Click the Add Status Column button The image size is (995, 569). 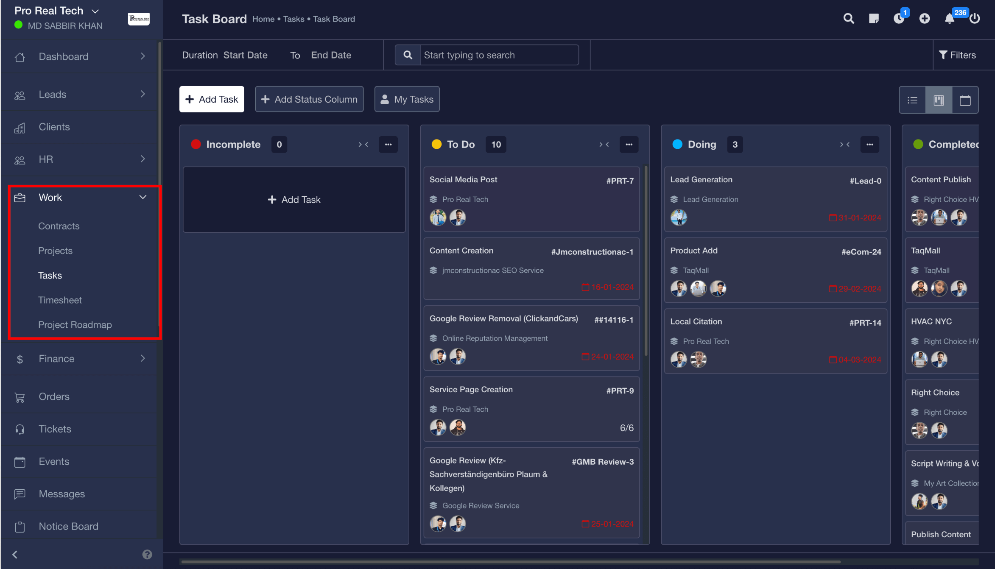(x=309, y=99)
